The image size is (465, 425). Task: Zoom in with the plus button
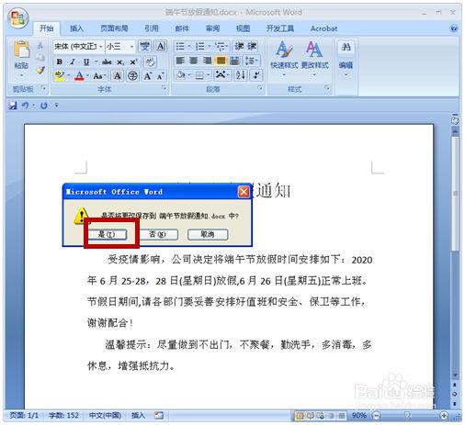(444, 416)
